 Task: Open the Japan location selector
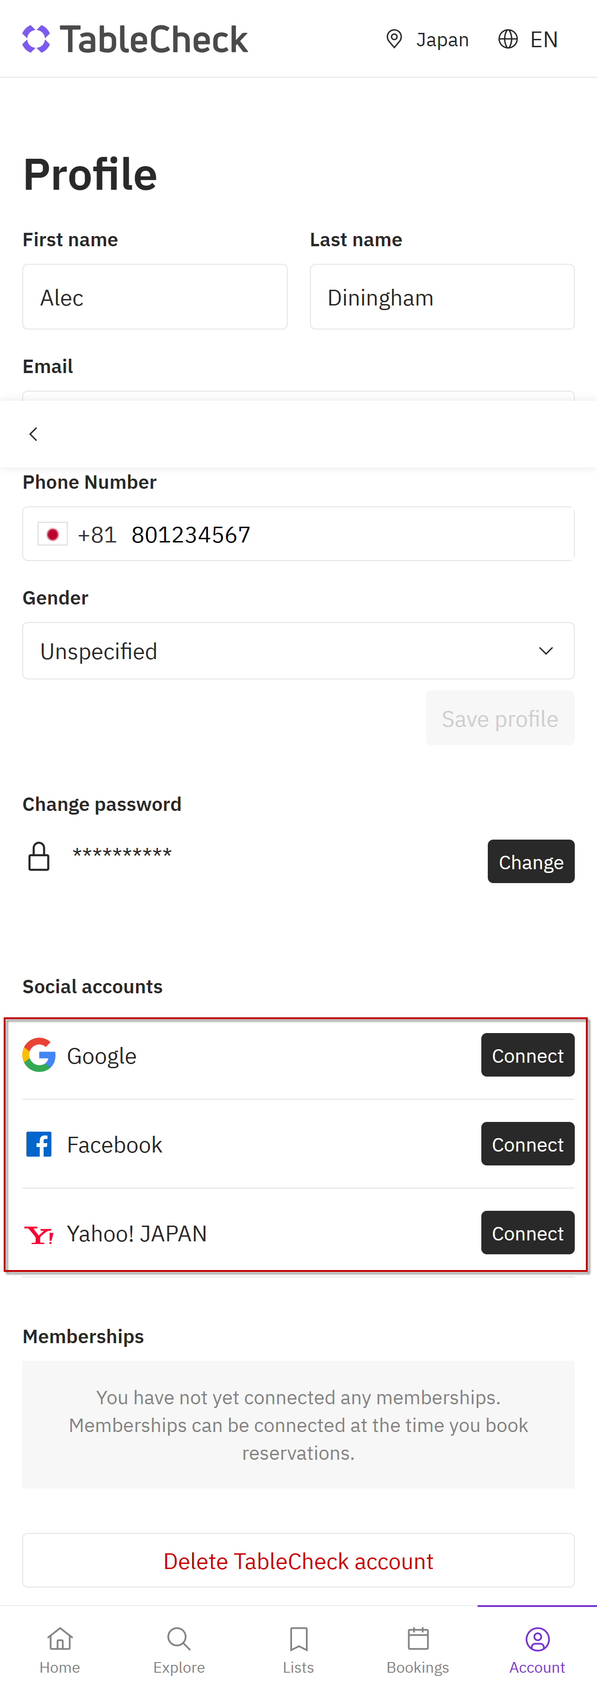tap(427, 39)
